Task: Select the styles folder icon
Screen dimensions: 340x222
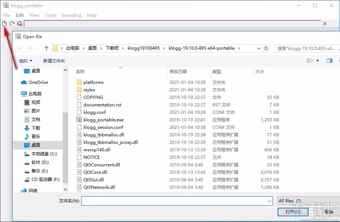Action: point(79,90)
